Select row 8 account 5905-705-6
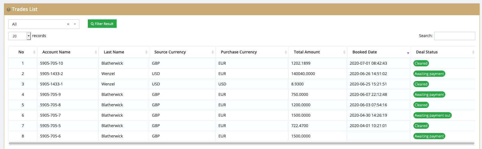This screenshot has width=482, height=149. point(50,136)
